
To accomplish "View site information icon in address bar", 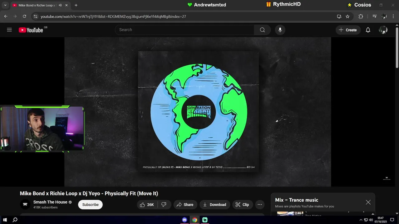I will [35, 16].
